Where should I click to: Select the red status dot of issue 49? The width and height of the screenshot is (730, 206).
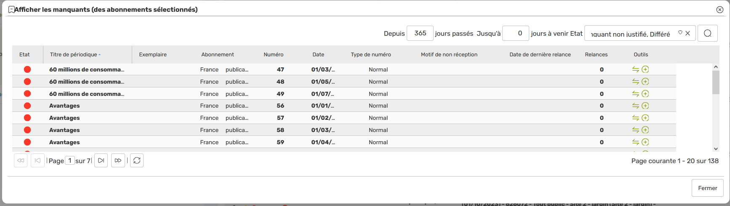tap(27, 94)
